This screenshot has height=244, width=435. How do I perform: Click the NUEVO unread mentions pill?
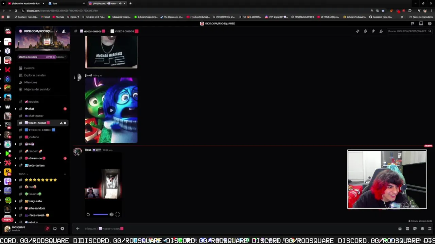point(7,220)
